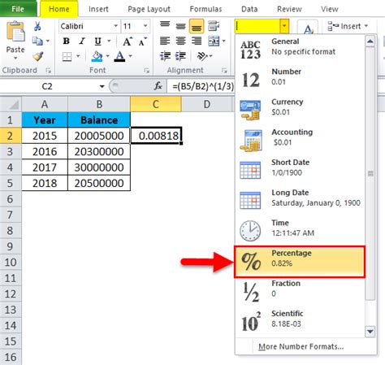Collapse the Number Format dropdown arrow

click(284, 26)
